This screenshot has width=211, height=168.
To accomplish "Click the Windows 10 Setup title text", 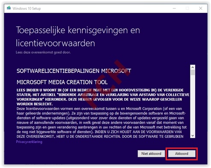I will [27, 9].
